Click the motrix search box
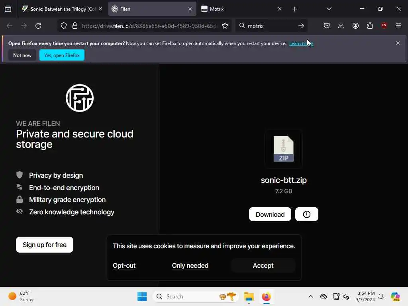 pyautogui.click(x=271, y=26)
